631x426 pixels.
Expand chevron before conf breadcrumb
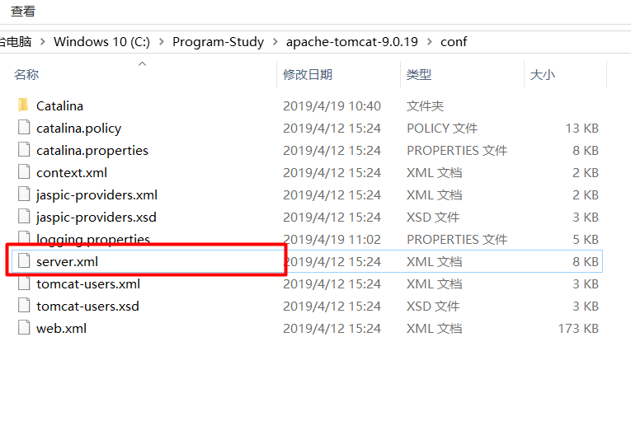tap(430, 42)
